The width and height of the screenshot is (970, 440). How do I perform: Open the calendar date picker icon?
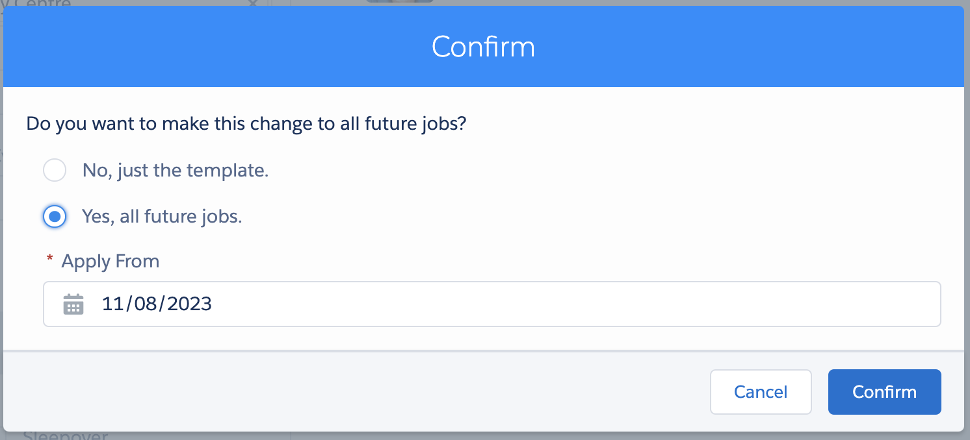73,304
